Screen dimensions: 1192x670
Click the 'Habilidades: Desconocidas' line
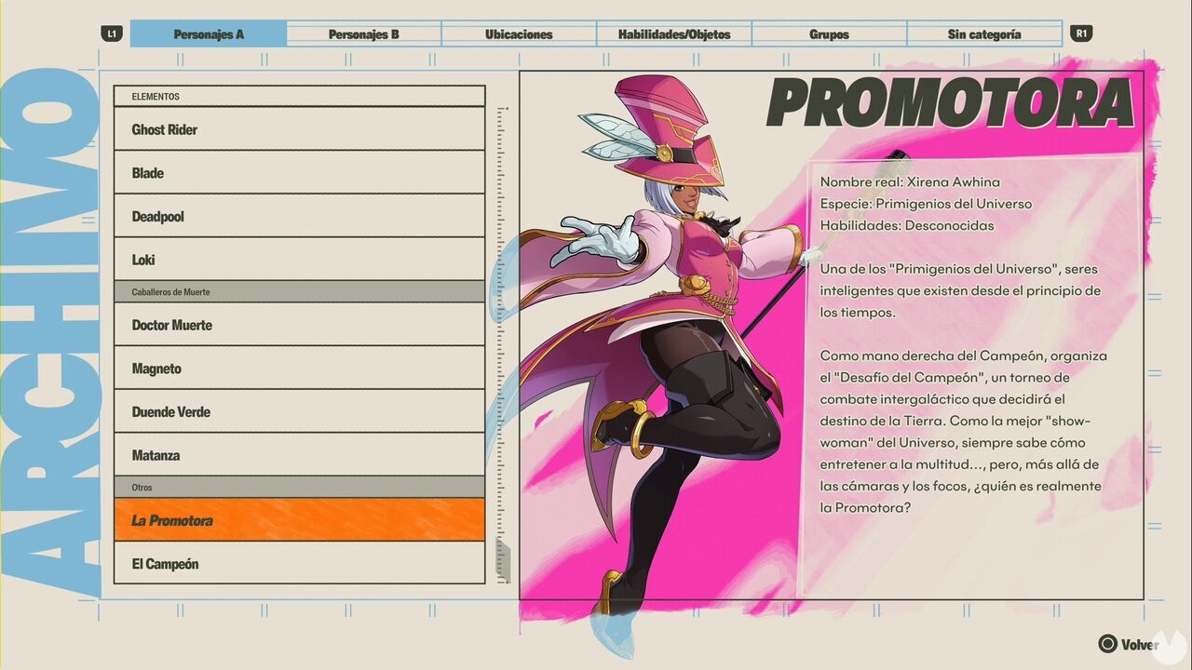click(x=907, y=225)
